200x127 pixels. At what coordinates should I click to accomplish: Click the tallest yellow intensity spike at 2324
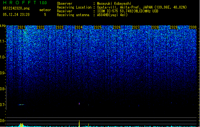pyautogui.click(x=79, y=124)
